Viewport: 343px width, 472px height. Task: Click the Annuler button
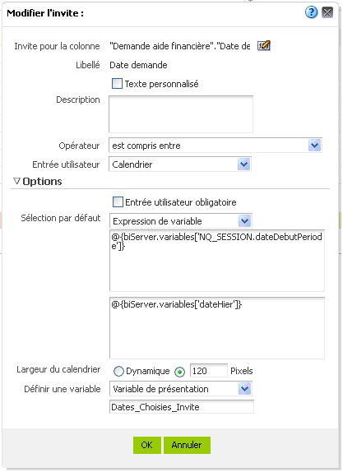tap(187, 445)
